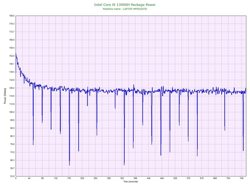Click the 88 seconds time axis label
Viewport: 250px width, 188px height.
pyautogui.click(x=42, y=178)
